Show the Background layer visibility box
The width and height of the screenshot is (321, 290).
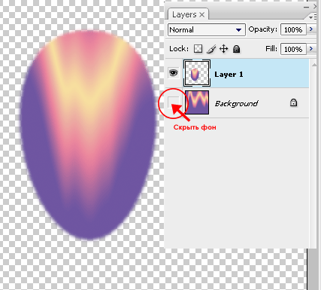(x=173, y=102)
